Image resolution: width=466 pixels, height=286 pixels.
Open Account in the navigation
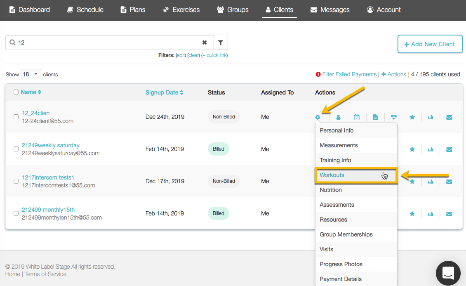coord(384,10)
